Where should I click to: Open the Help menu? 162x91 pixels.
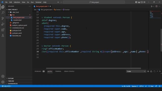(45, 2)
